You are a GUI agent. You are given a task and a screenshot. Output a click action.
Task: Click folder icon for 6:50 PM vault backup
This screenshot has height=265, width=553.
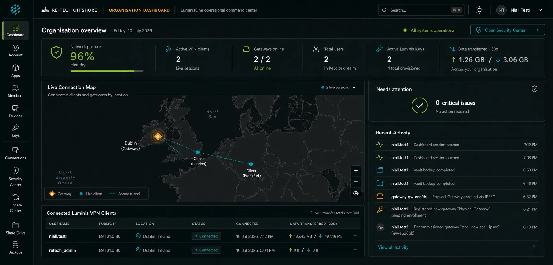pyautogui.click(x=380, y=170)
